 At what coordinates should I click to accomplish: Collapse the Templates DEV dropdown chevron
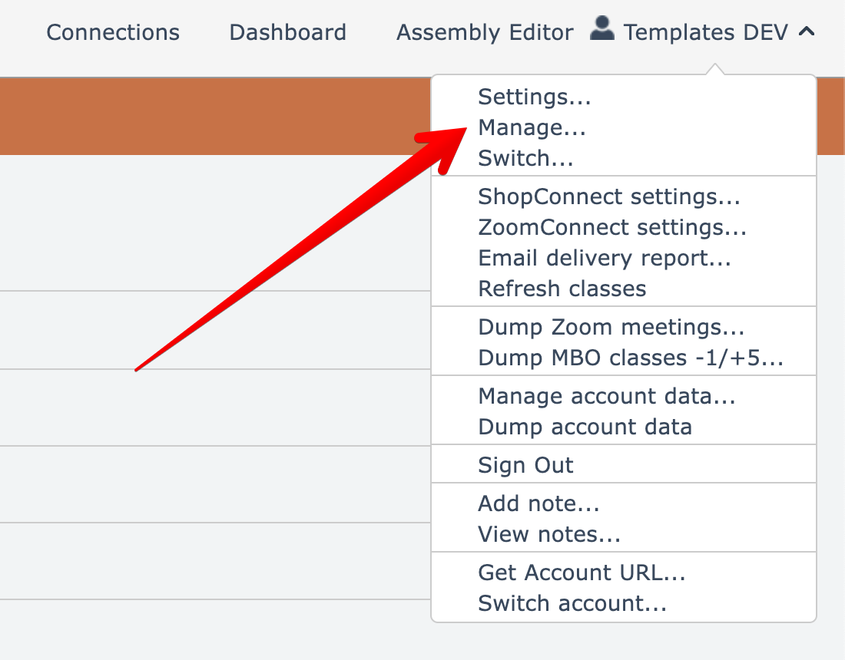806,32
